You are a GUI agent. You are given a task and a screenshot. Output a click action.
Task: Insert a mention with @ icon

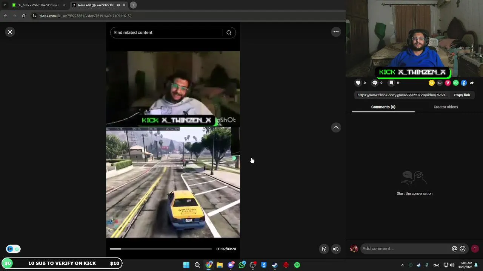(x=454, y=249)
